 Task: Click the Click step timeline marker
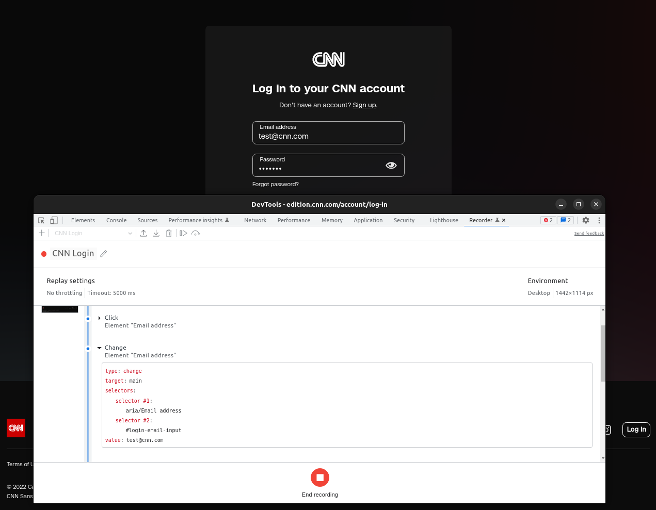click(x=88, y=319)
